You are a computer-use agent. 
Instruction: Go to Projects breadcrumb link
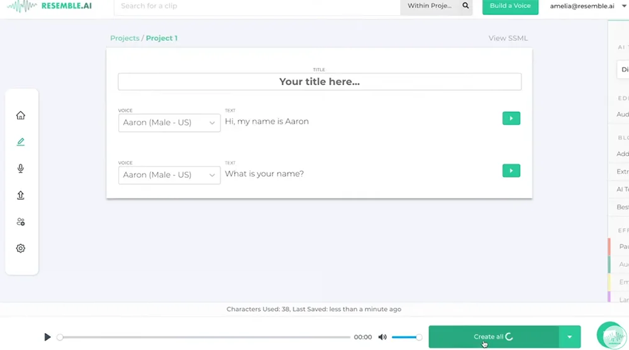pos(125,38)
